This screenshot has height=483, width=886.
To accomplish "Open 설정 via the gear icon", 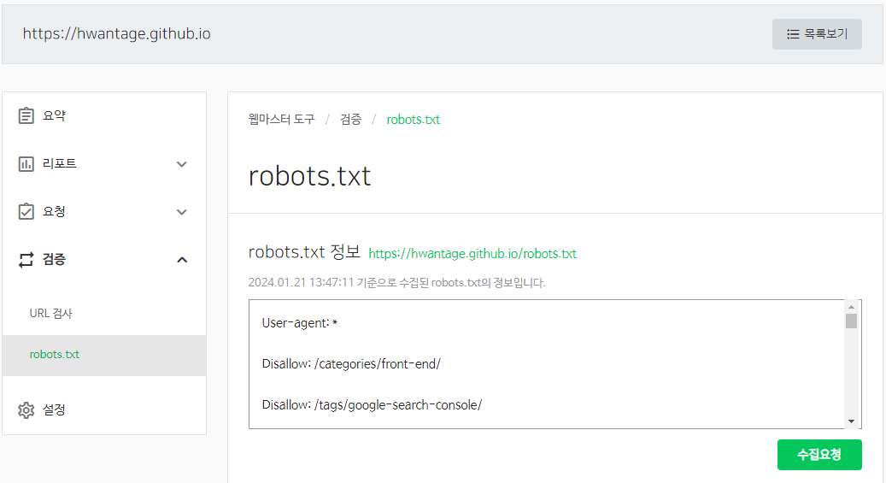I will coord(26,410).
